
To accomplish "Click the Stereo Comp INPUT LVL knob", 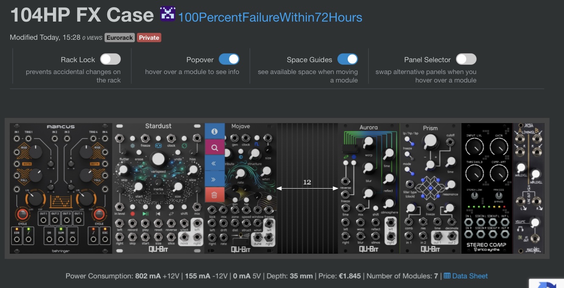I will click(474, 147).
